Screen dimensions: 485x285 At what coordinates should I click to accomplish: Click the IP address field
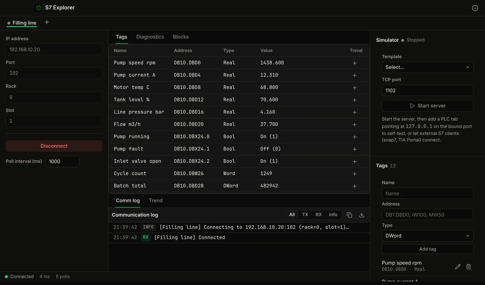pos(54,49)
